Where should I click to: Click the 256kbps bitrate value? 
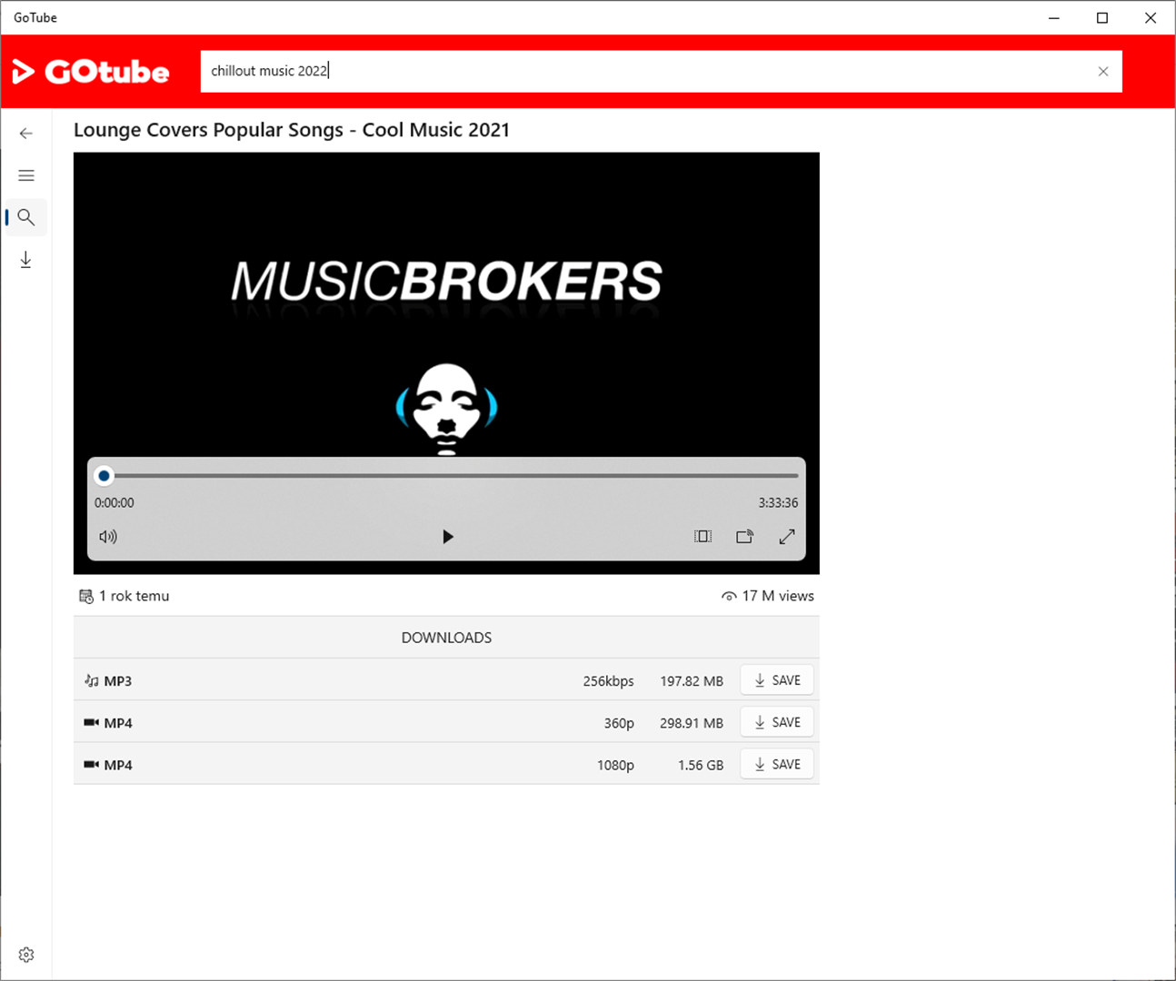[x=608, y=681]
